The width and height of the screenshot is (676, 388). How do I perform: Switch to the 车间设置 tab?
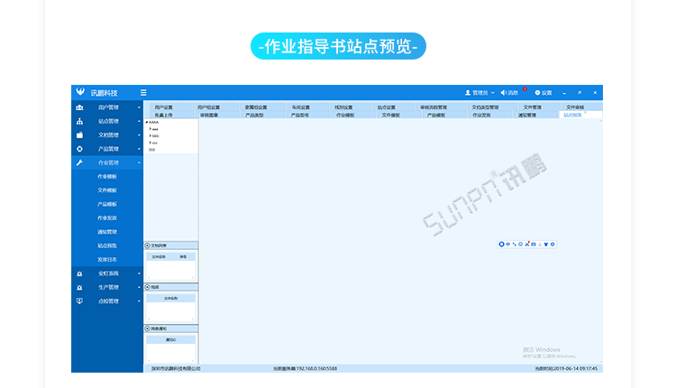tap(306, 107)
